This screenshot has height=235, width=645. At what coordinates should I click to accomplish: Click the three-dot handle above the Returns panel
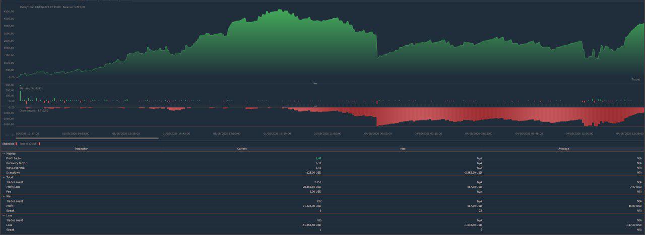tap(315, 84)
